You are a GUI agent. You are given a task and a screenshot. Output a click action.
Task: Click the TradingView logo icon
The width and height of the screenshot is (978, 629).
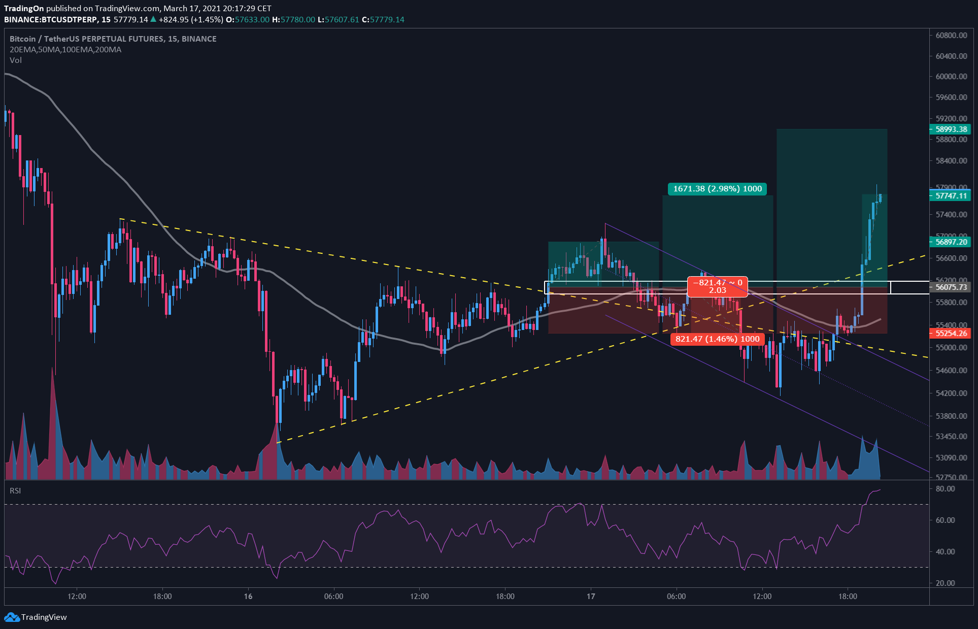click(12, 617)
